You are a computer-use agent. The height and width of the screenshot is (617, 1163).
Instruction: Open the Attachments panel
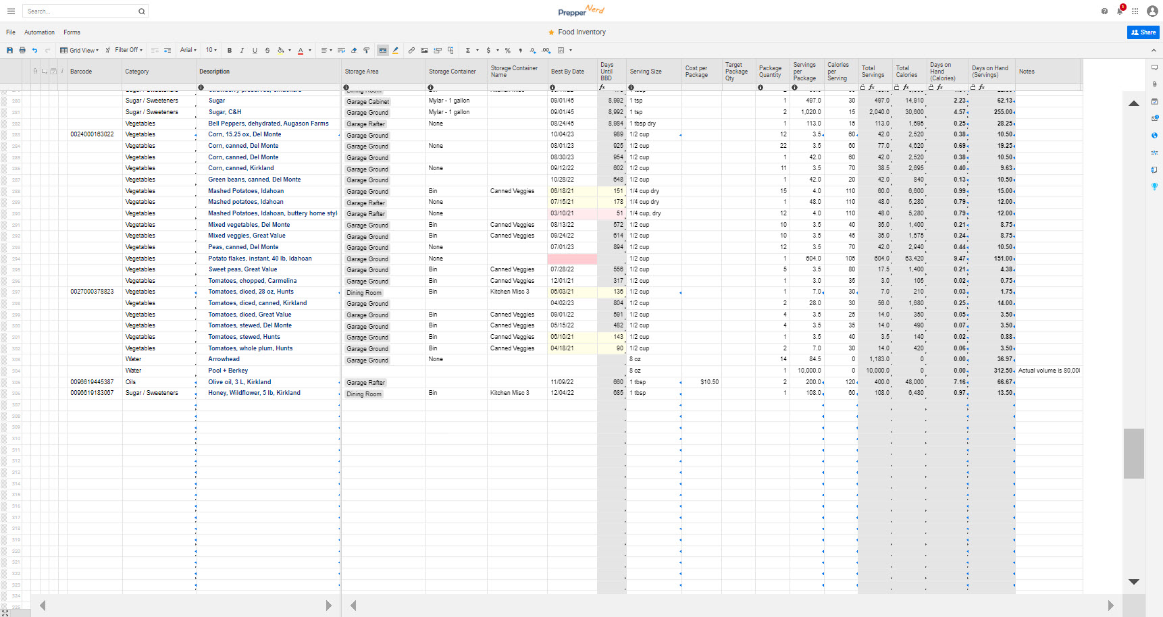[x=1155, y=84]
